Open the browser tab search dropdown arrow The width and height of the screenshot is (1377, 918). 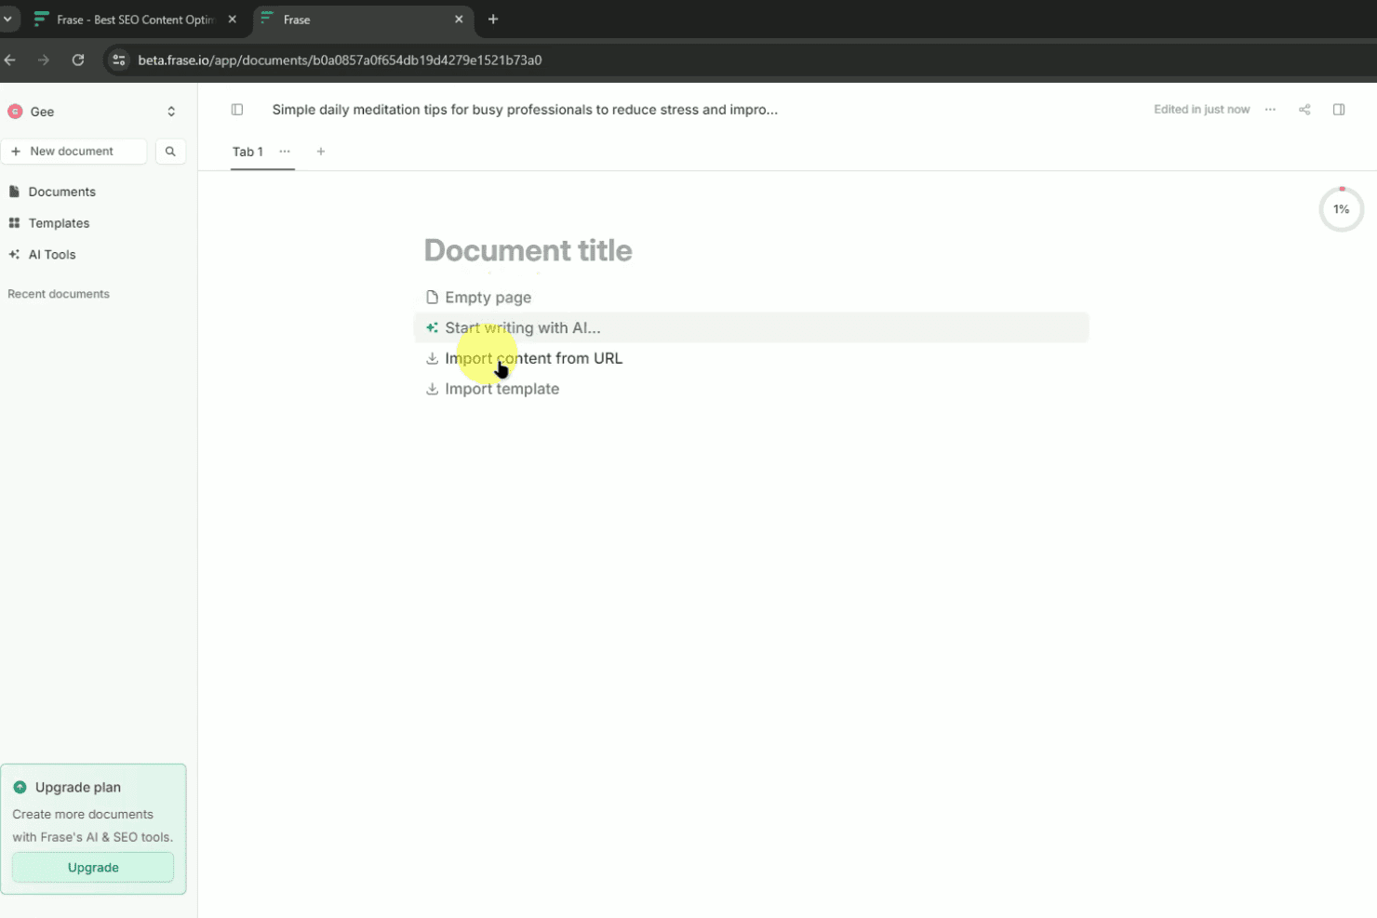point(7,20)
